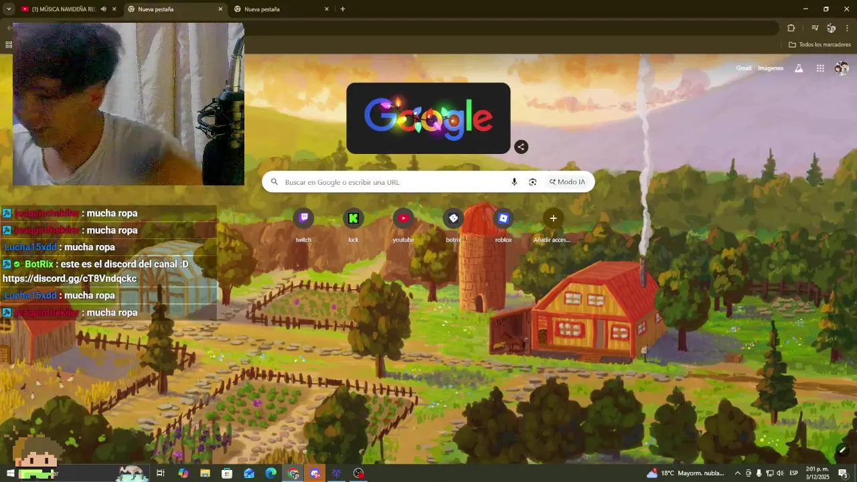This screenshot has width=857, height=482.
Task: Expand the hidden system tray icons
Action: click(x=738, y=473)
